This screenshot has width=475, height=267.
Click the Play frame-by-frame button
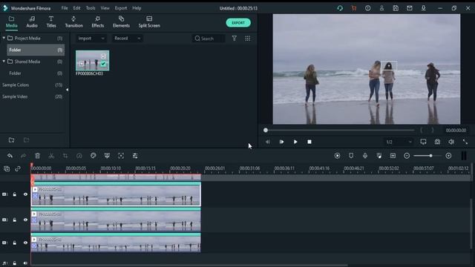pos(281,142)
